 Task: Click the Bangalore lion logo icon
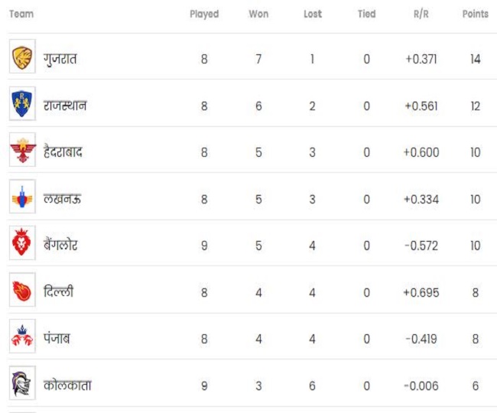[22, 245]
